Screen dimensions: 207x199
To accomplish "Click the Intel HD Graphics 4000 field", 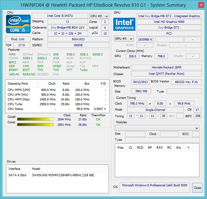I will (169, 22).
